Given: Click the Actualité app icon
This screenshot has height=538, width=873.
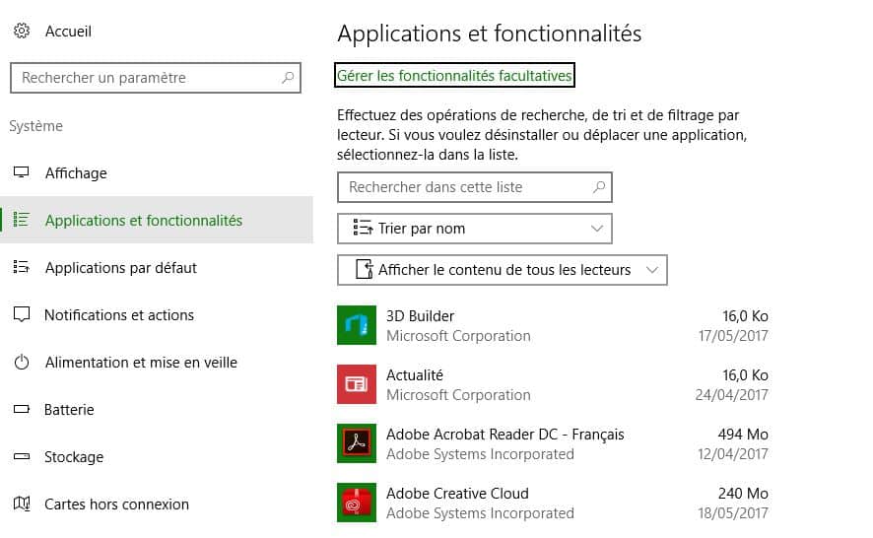Looking at the screenshot, I should [x=357, y=384].
